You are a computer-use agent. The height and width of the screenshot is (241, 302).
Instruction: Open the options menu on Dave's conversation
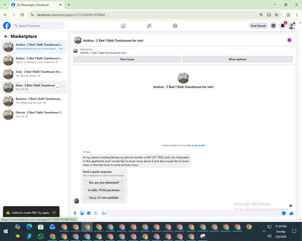(x=58, y=87)
